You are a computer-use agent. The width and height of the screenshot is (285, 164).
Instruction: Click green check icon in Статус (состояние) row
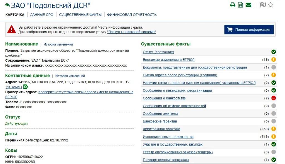pos(274,52)
